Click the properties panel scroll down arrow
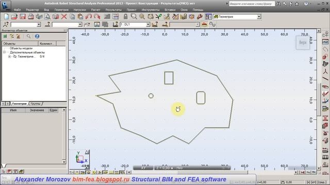The image size is (330, 185). pos(64,162)
